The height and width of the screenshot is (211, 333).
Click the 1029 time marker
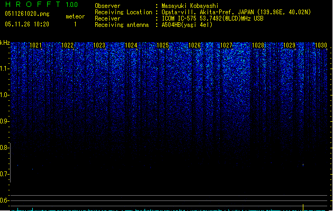[290, 45]
